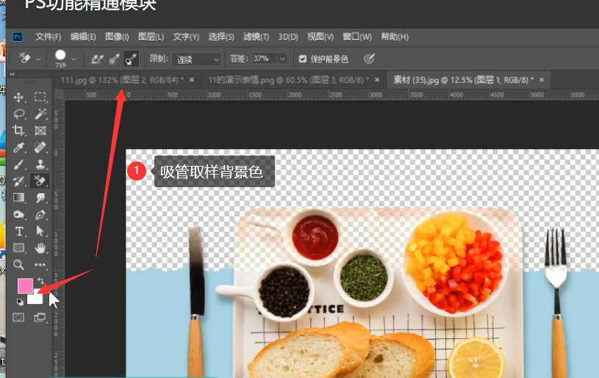Open the 文字(Y) menu
Screen dimensions: 599x378
click(186, 37)
